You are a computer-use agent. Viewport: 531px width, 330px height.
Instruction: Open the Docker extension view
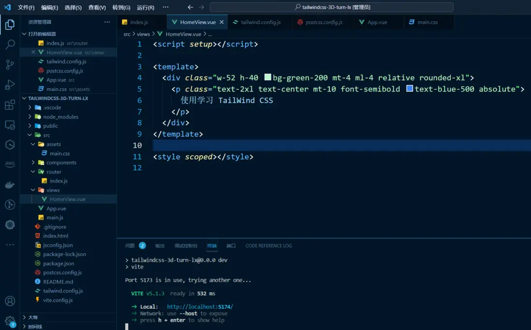tap(10, 184)
